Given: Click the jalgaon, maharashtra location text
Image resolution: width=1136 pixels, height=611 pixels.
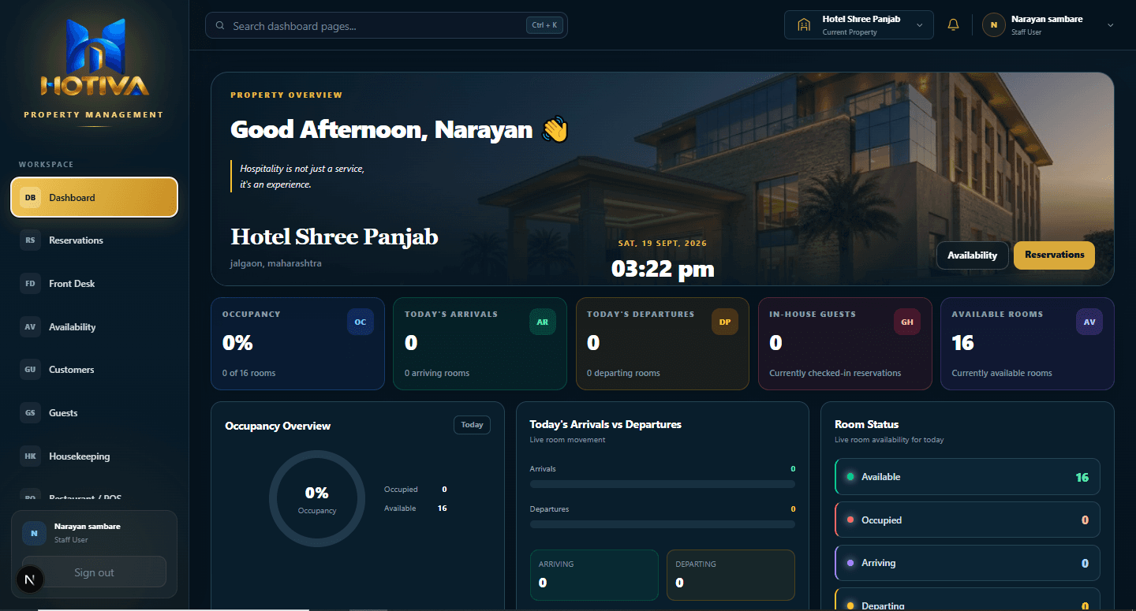Looking at the screenshot, I should pos(276,263).
